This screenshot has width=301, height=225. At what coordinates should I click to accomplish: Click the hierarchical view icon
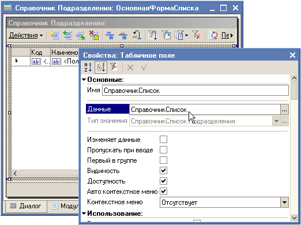click(110, 35)
